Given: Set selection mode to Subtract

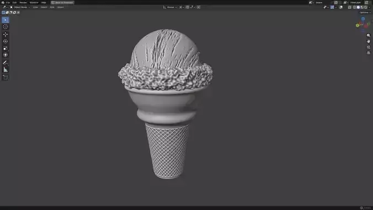Looking at the screenshot, I should (x=10, y=12).
